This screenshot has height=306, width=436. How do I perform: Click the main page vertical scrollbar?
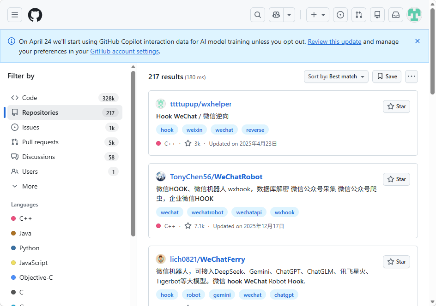(432, 51)
